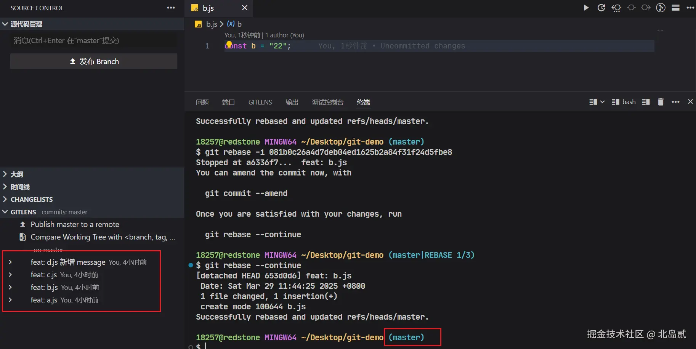
Task: Select the b.js editor tab
Action: click(218, 8)
